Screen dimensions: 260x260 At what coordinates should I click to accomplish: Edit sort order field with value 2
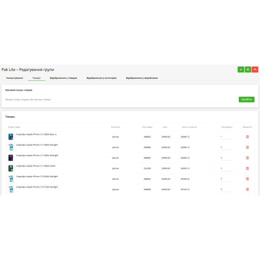point(227,147)
